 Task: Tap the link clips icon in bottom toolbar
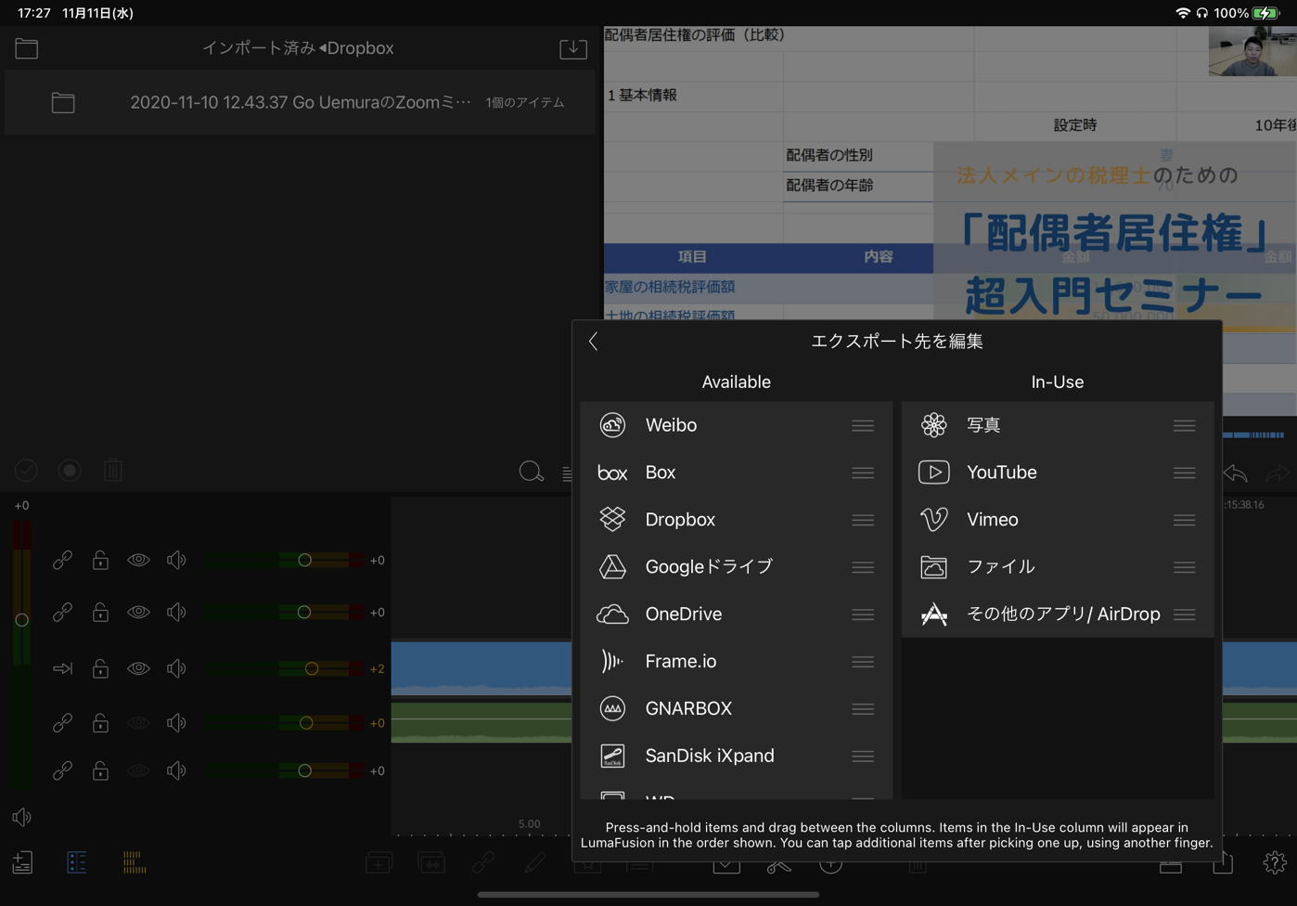pos(483,863)
